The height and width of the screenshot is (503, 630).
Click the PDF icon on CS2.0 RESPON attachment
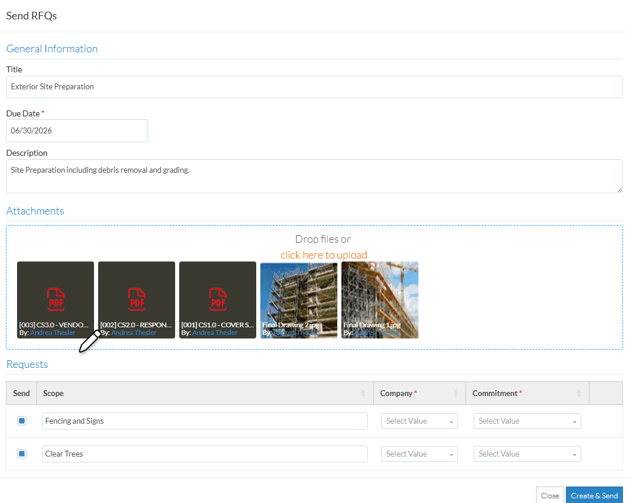pyautogui.click(x=137, y=299)
